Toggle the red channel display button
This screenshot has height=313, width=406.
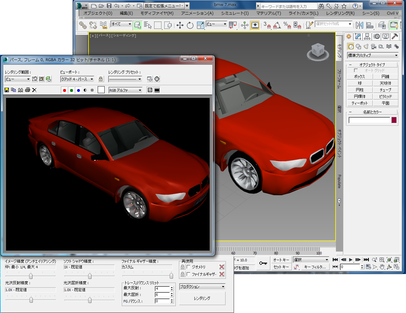click(x=64, y=90)
